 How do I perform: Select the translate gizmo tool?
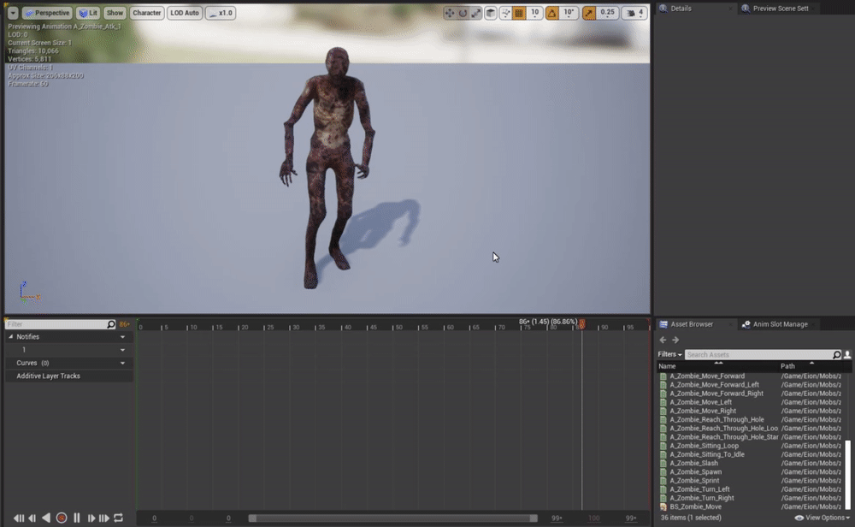click(450, 13)
